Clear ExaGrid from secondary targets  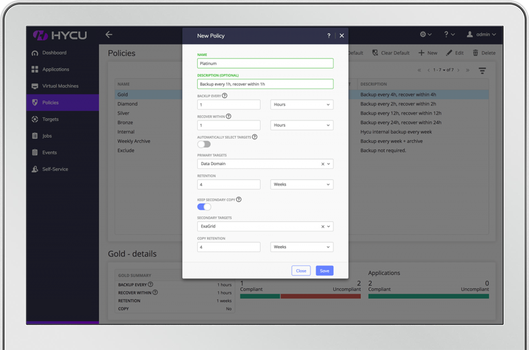coord(323,227)
